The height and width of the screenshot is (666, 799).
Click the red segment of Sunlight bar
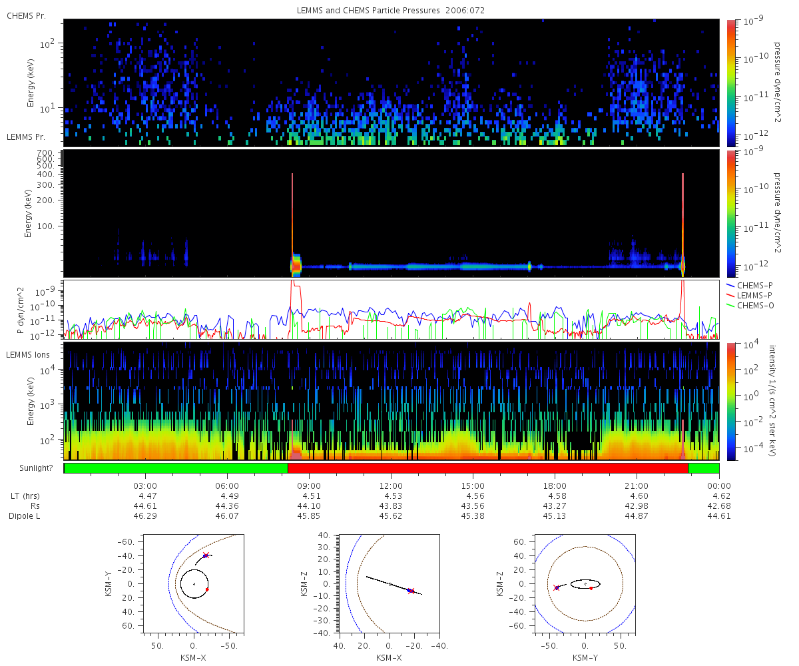(488, 468)
